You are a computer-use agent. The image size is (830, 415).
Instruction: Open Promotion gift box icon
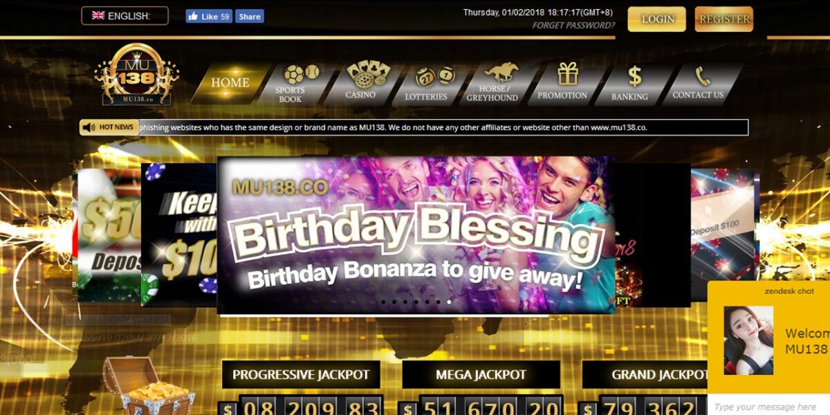pos(568,73)
